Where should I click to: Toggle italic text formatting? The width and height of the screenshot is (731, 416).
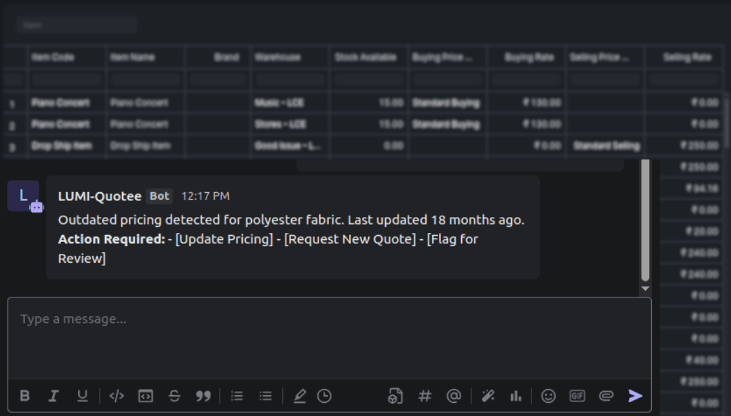click(53, 396)
